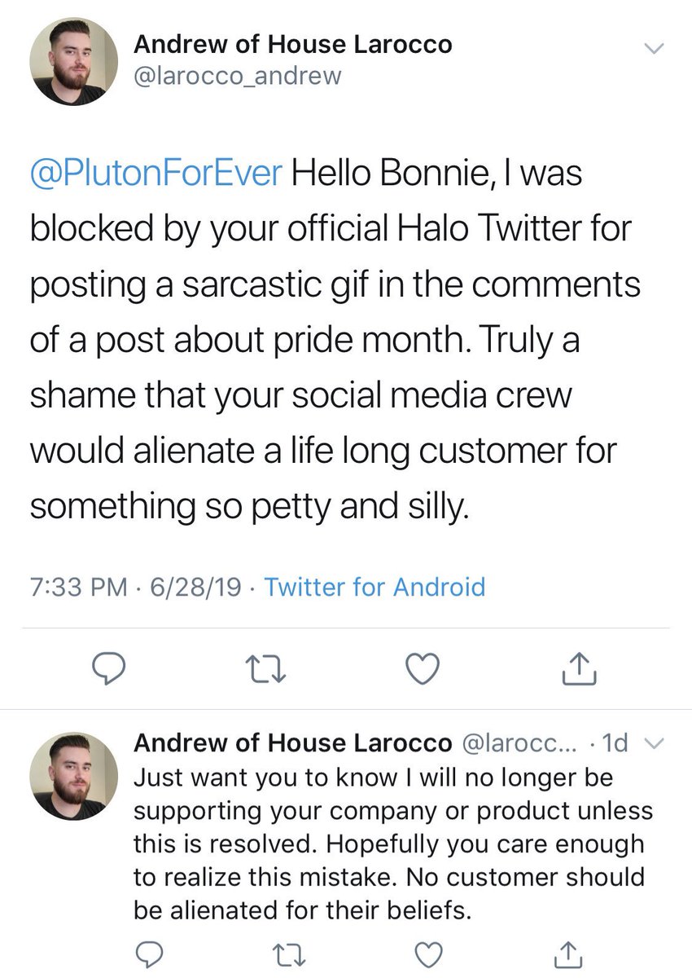
Task: Retweet the main tweet
Action: (x=266, y=669)
